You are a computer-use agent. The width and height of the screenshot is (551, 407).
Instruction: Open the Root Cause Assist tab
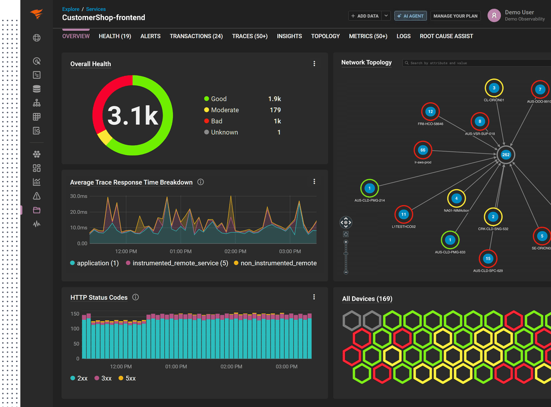446,36
